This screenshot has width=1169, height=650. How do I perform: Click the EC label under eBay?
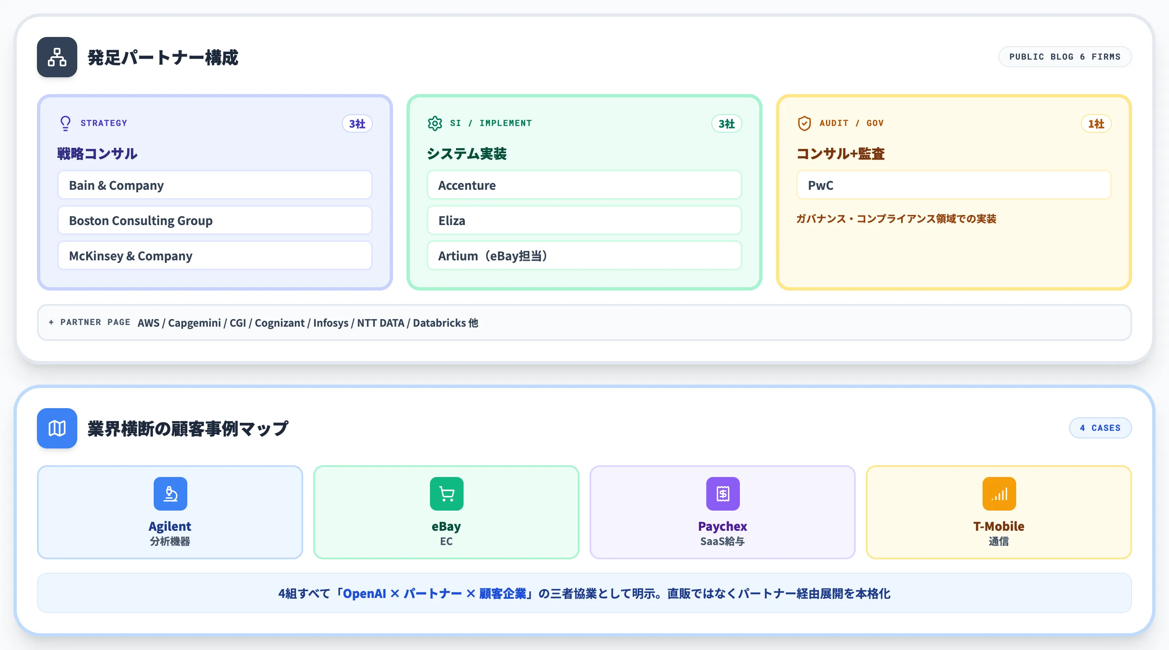point(446,541)
